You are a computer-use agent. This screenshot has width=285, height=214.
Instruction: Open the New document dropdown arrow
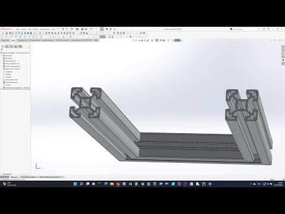click(x=69, y=29)
